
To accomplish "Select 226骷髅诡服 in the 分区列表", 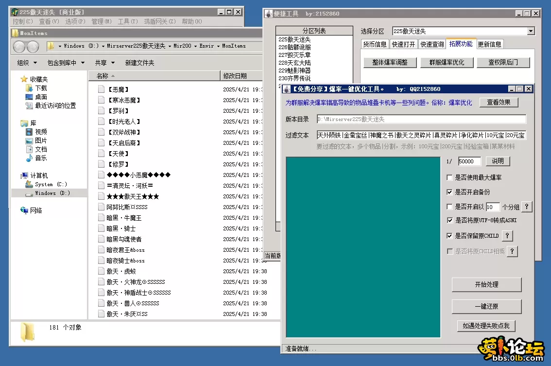I will (x=294, y=47).
